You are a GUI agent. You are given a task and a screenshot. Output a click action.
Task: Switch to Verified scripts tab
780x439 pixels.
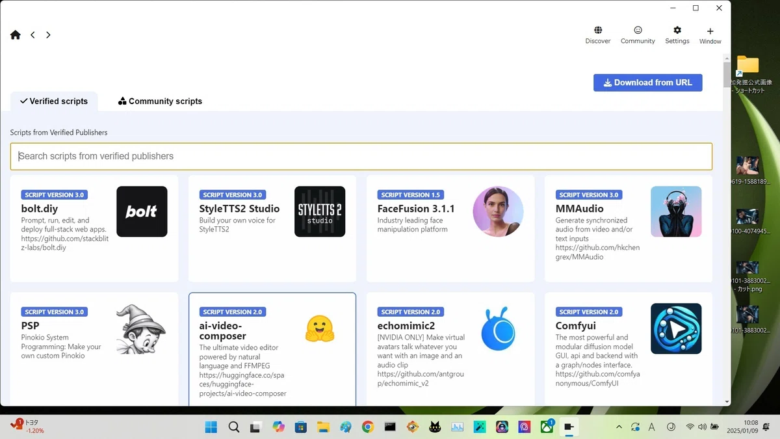pos(54,101)
